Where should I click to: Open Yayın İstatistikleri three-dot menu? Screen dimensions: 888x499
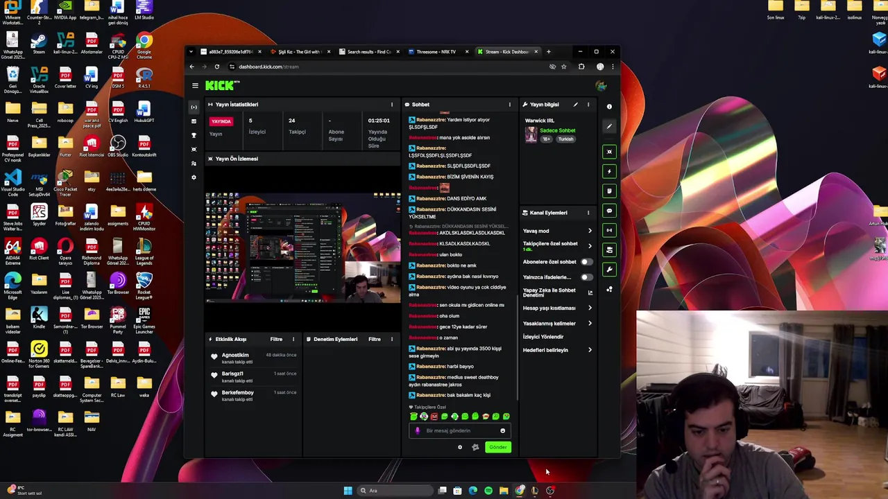click(x=391, y=105)
